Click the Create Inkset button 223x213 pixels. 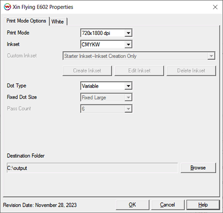[x=87, y=71]
